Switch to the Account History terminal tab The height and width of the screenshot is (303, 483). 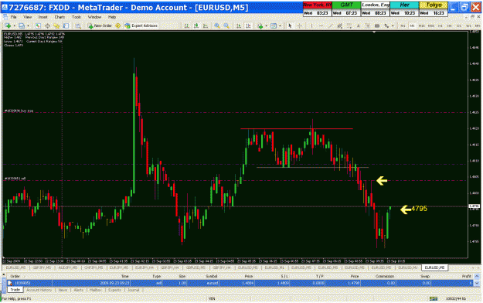(x=39, y=290)
